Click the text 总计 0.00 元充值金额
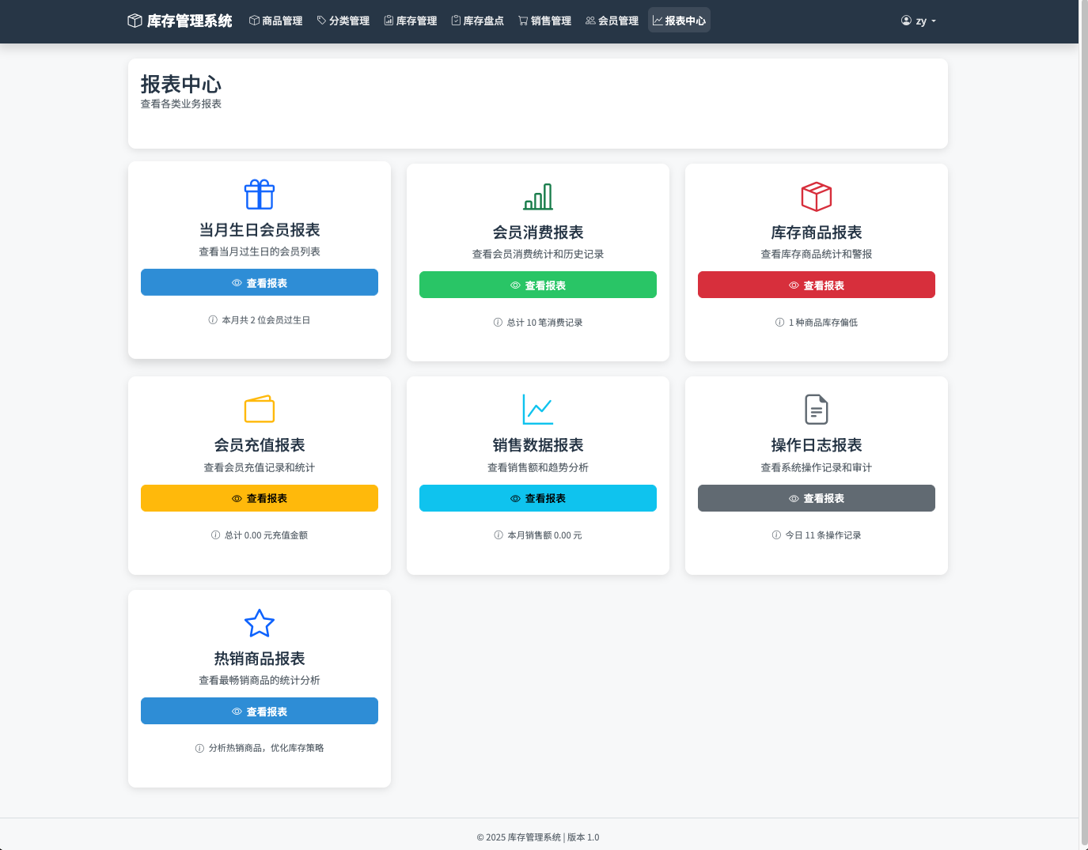This screenshot has width=1088, height=850. [x=266, y=535]
